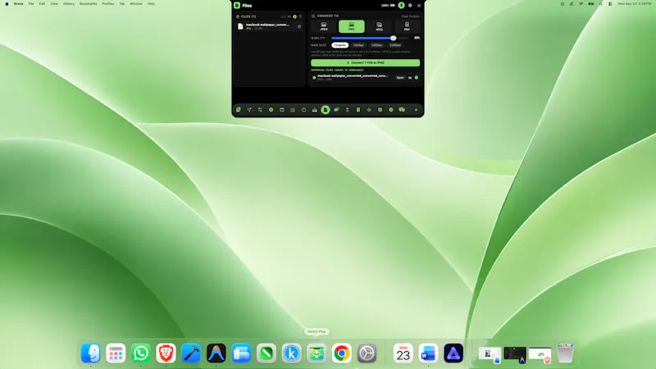Viewport: 656px width, 369px height.
Task: Open the Profiles menu
Action: pos(108,4)
